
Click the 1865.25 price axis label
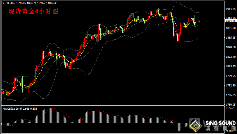[x=231, y=38]
